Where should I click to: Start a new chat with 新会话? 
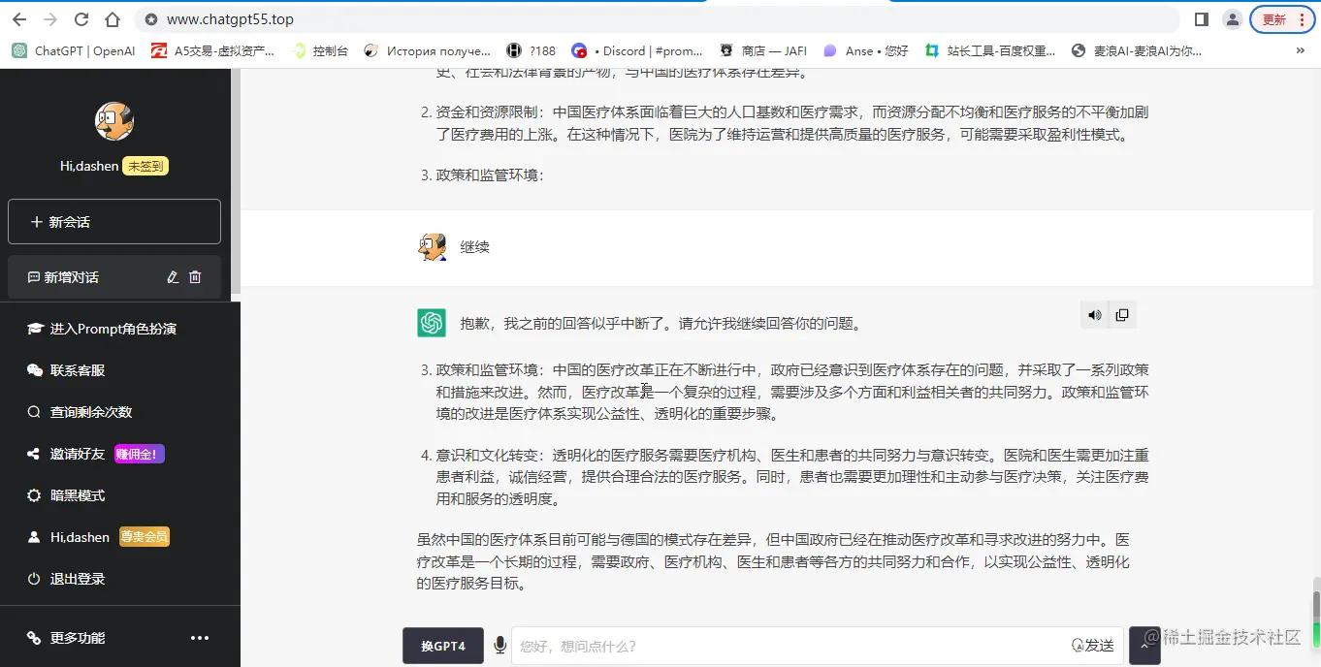coord(114,222)
